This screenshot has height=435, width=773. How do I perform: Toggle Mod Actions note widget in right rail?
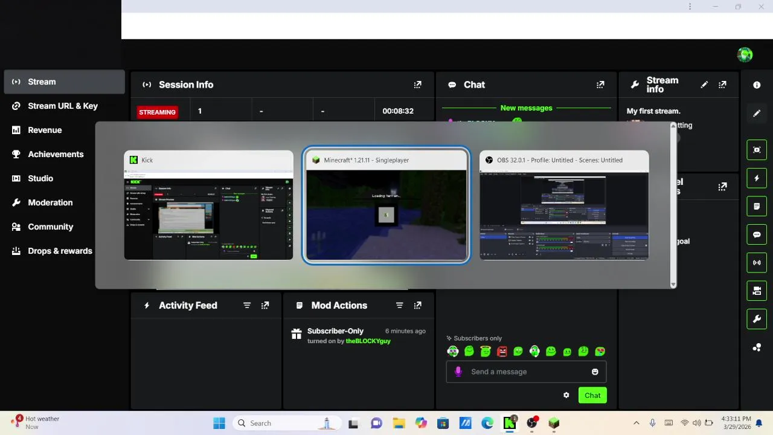[x=757, y=206]
